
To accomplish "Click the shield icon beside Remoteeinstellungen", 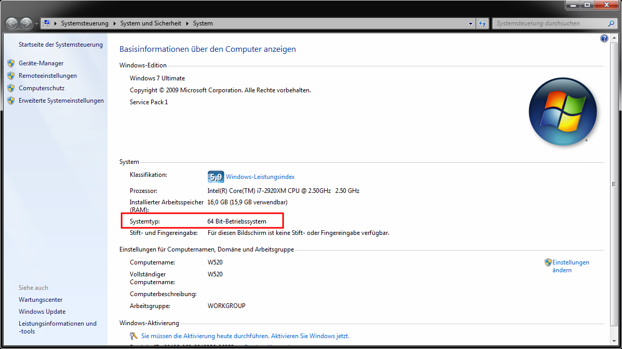I will pos(11,76).
